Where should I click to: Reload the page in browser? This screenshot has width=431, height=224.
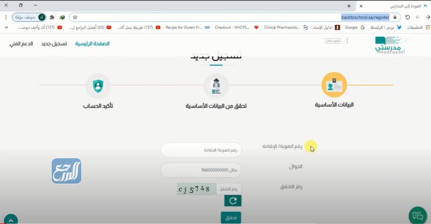(407, 17)
